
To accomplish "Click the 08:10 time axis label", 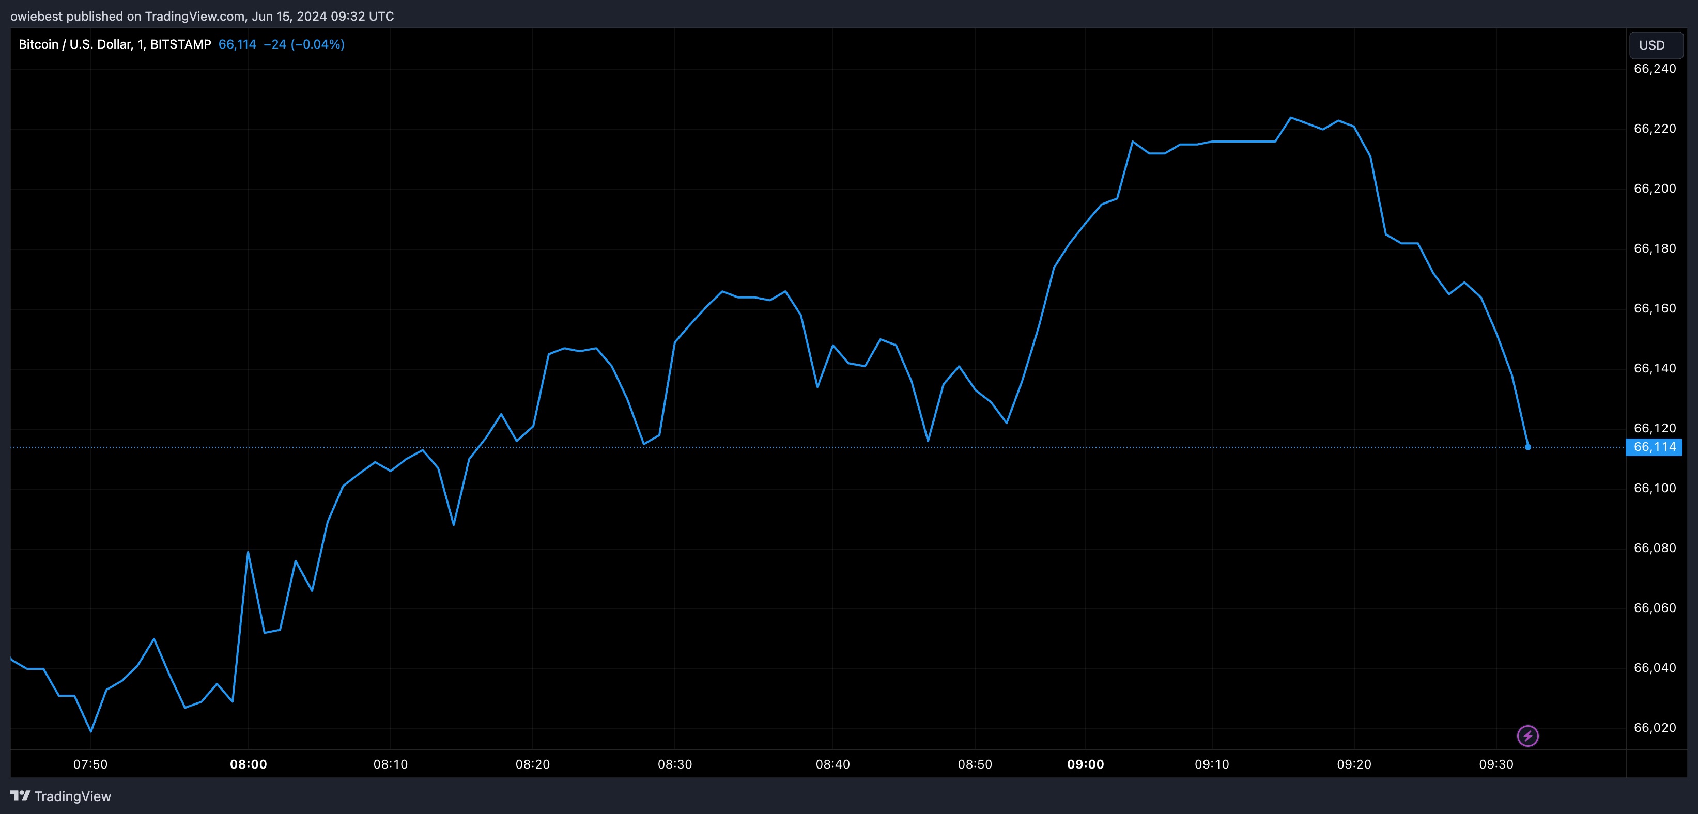I will click(x=390, y=764).
